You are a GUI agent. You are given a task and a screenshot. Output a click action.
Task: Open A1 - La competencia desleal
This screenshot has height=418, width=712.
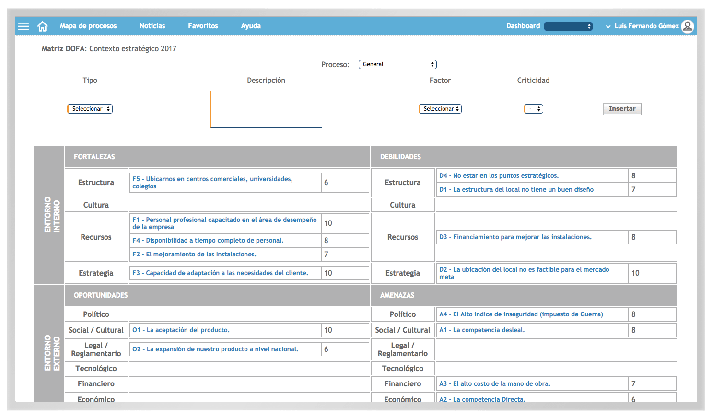[x=482, y=330]
